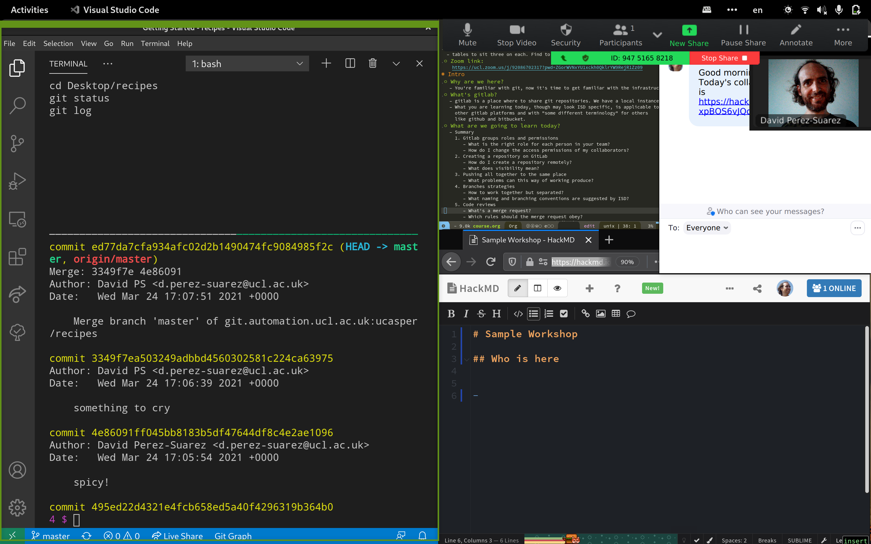
Task: Switch HackMD to view mode eye
Action: pos(557,288)
